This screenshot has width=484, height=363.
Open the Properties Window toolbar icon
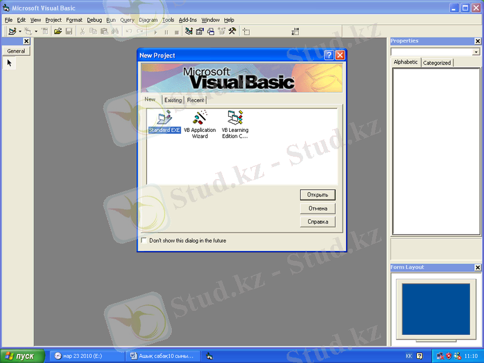coord(200,31)
